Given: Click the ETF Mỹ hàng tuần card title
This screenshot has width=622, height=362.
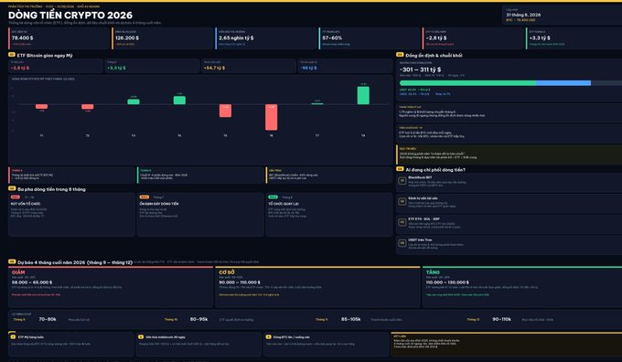Looking at the screenshot, I should coord(31,337).
